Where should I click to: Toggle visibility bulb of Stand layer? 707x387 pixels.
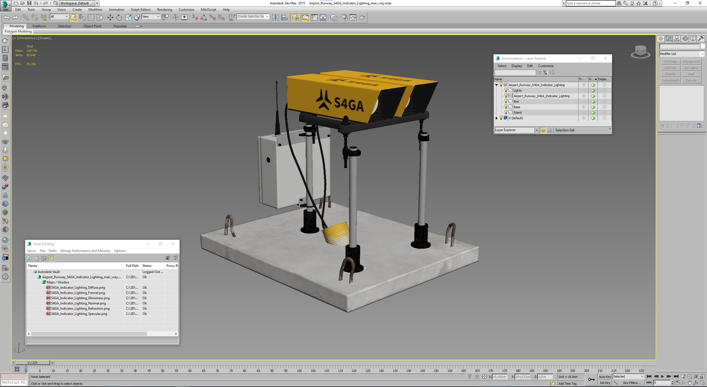[x=506, y=112]
